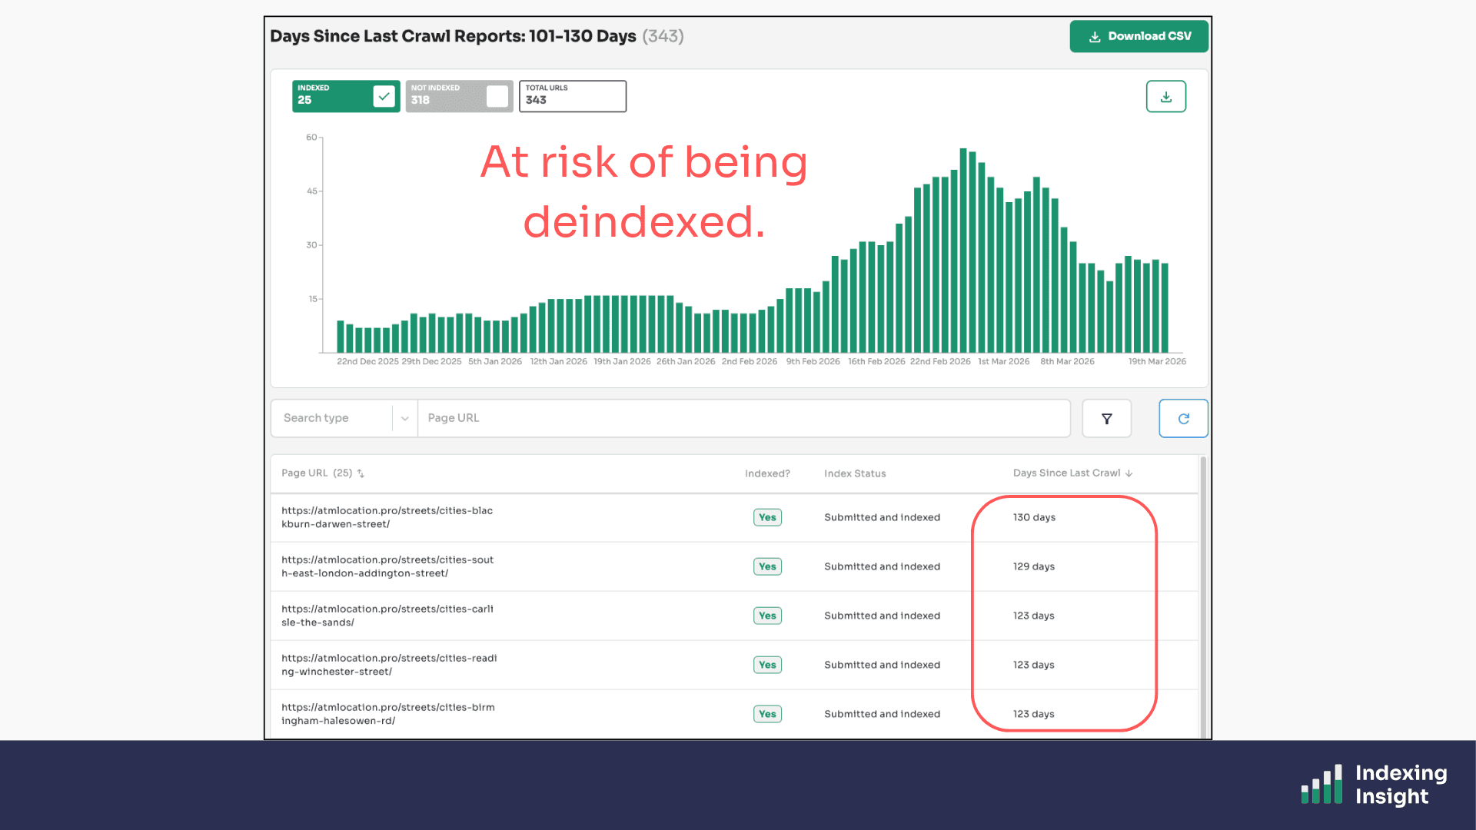Open the Search type dropdown
Viewport: 1476px width, 830px height.
(332, 418)
